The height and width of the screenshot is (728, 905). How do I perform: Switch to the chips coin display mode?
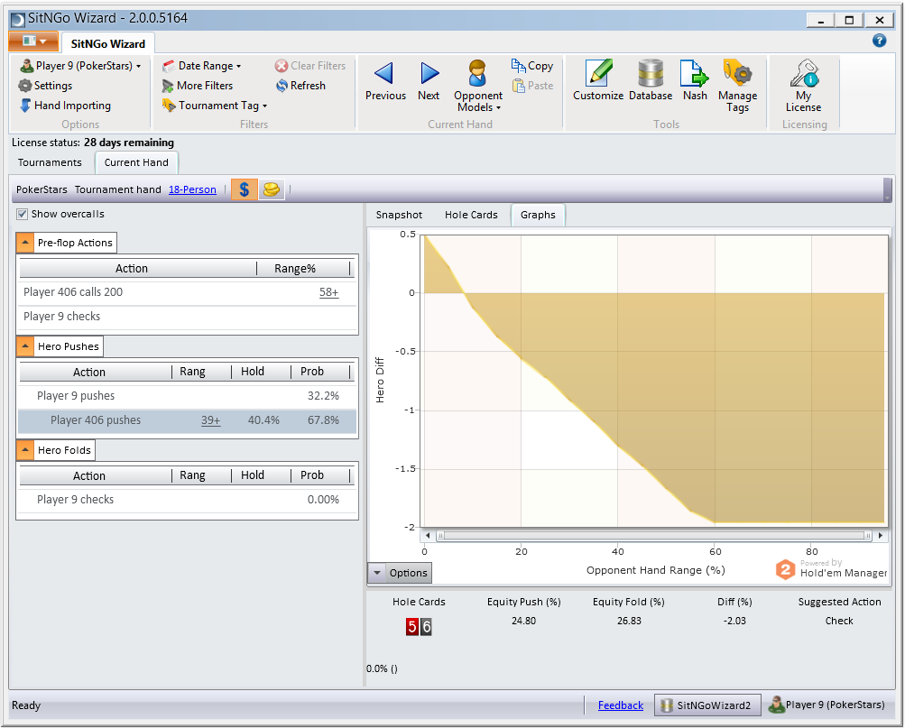click(x=270, y=189)
